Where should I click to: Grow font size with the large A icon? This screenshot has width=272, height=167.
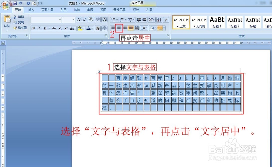click(79, 20)
